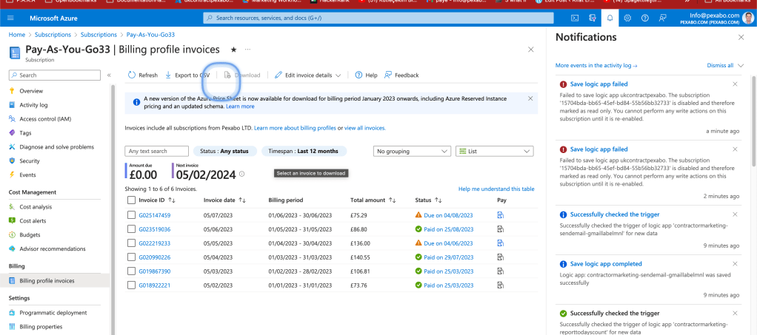Go to Home in the breadcrumb
Viewport: 757px width, 335px height.
[16, 35]
